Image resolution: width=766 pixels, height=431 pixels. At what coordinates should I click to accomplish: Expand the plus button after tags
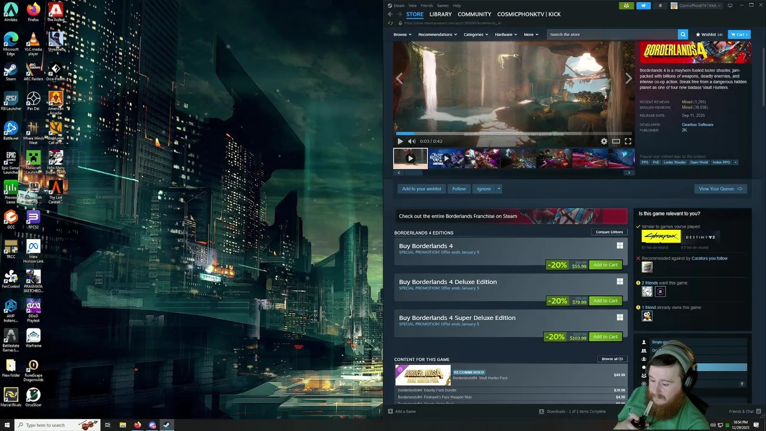(735, 162)
